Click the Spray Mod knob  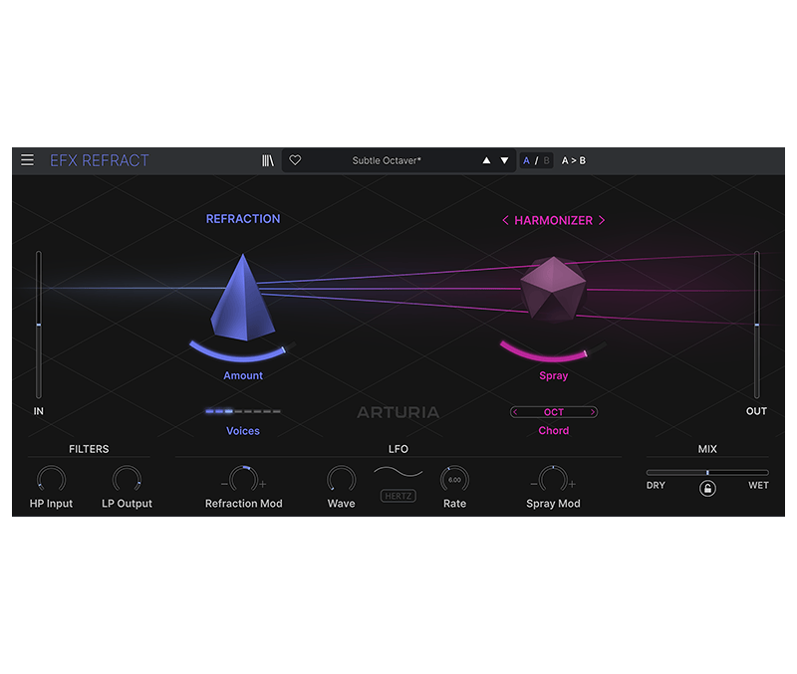coord(553,480)
